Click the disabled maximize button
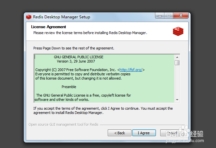 [x=169, y=16]
